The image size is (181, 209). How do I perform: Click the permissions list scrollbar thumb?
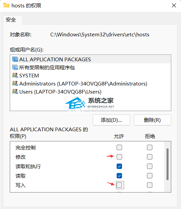[168, 164]
